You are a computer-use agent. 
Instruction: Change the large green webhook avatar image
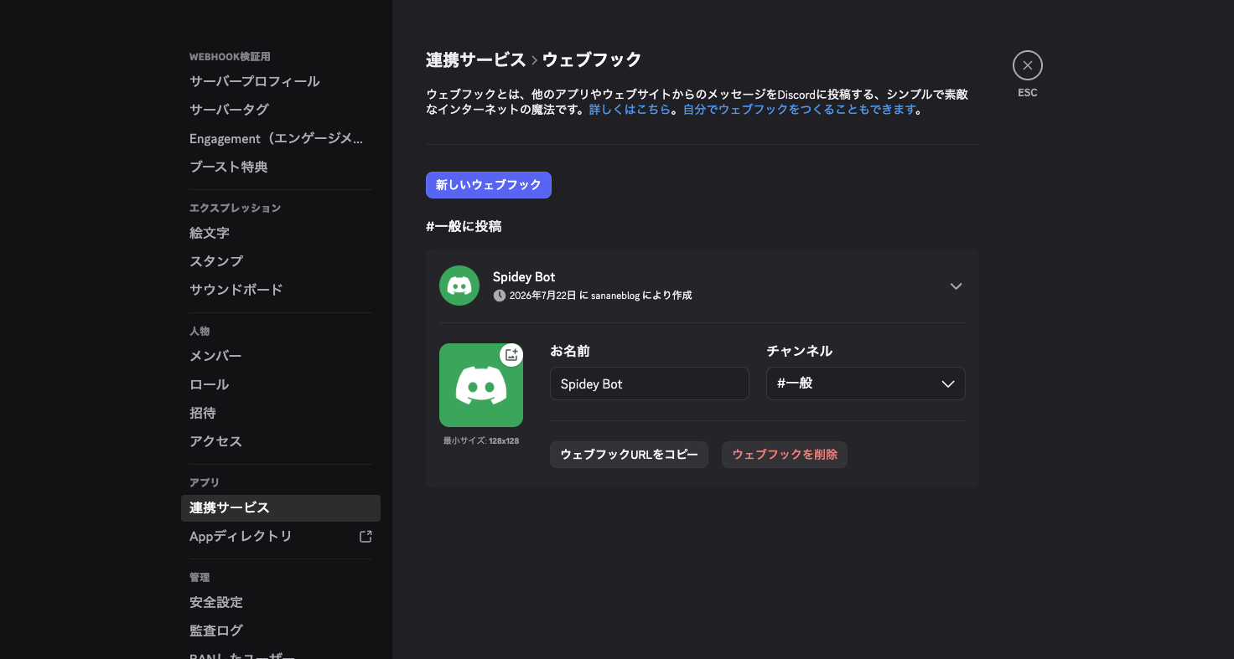(481, 385)
